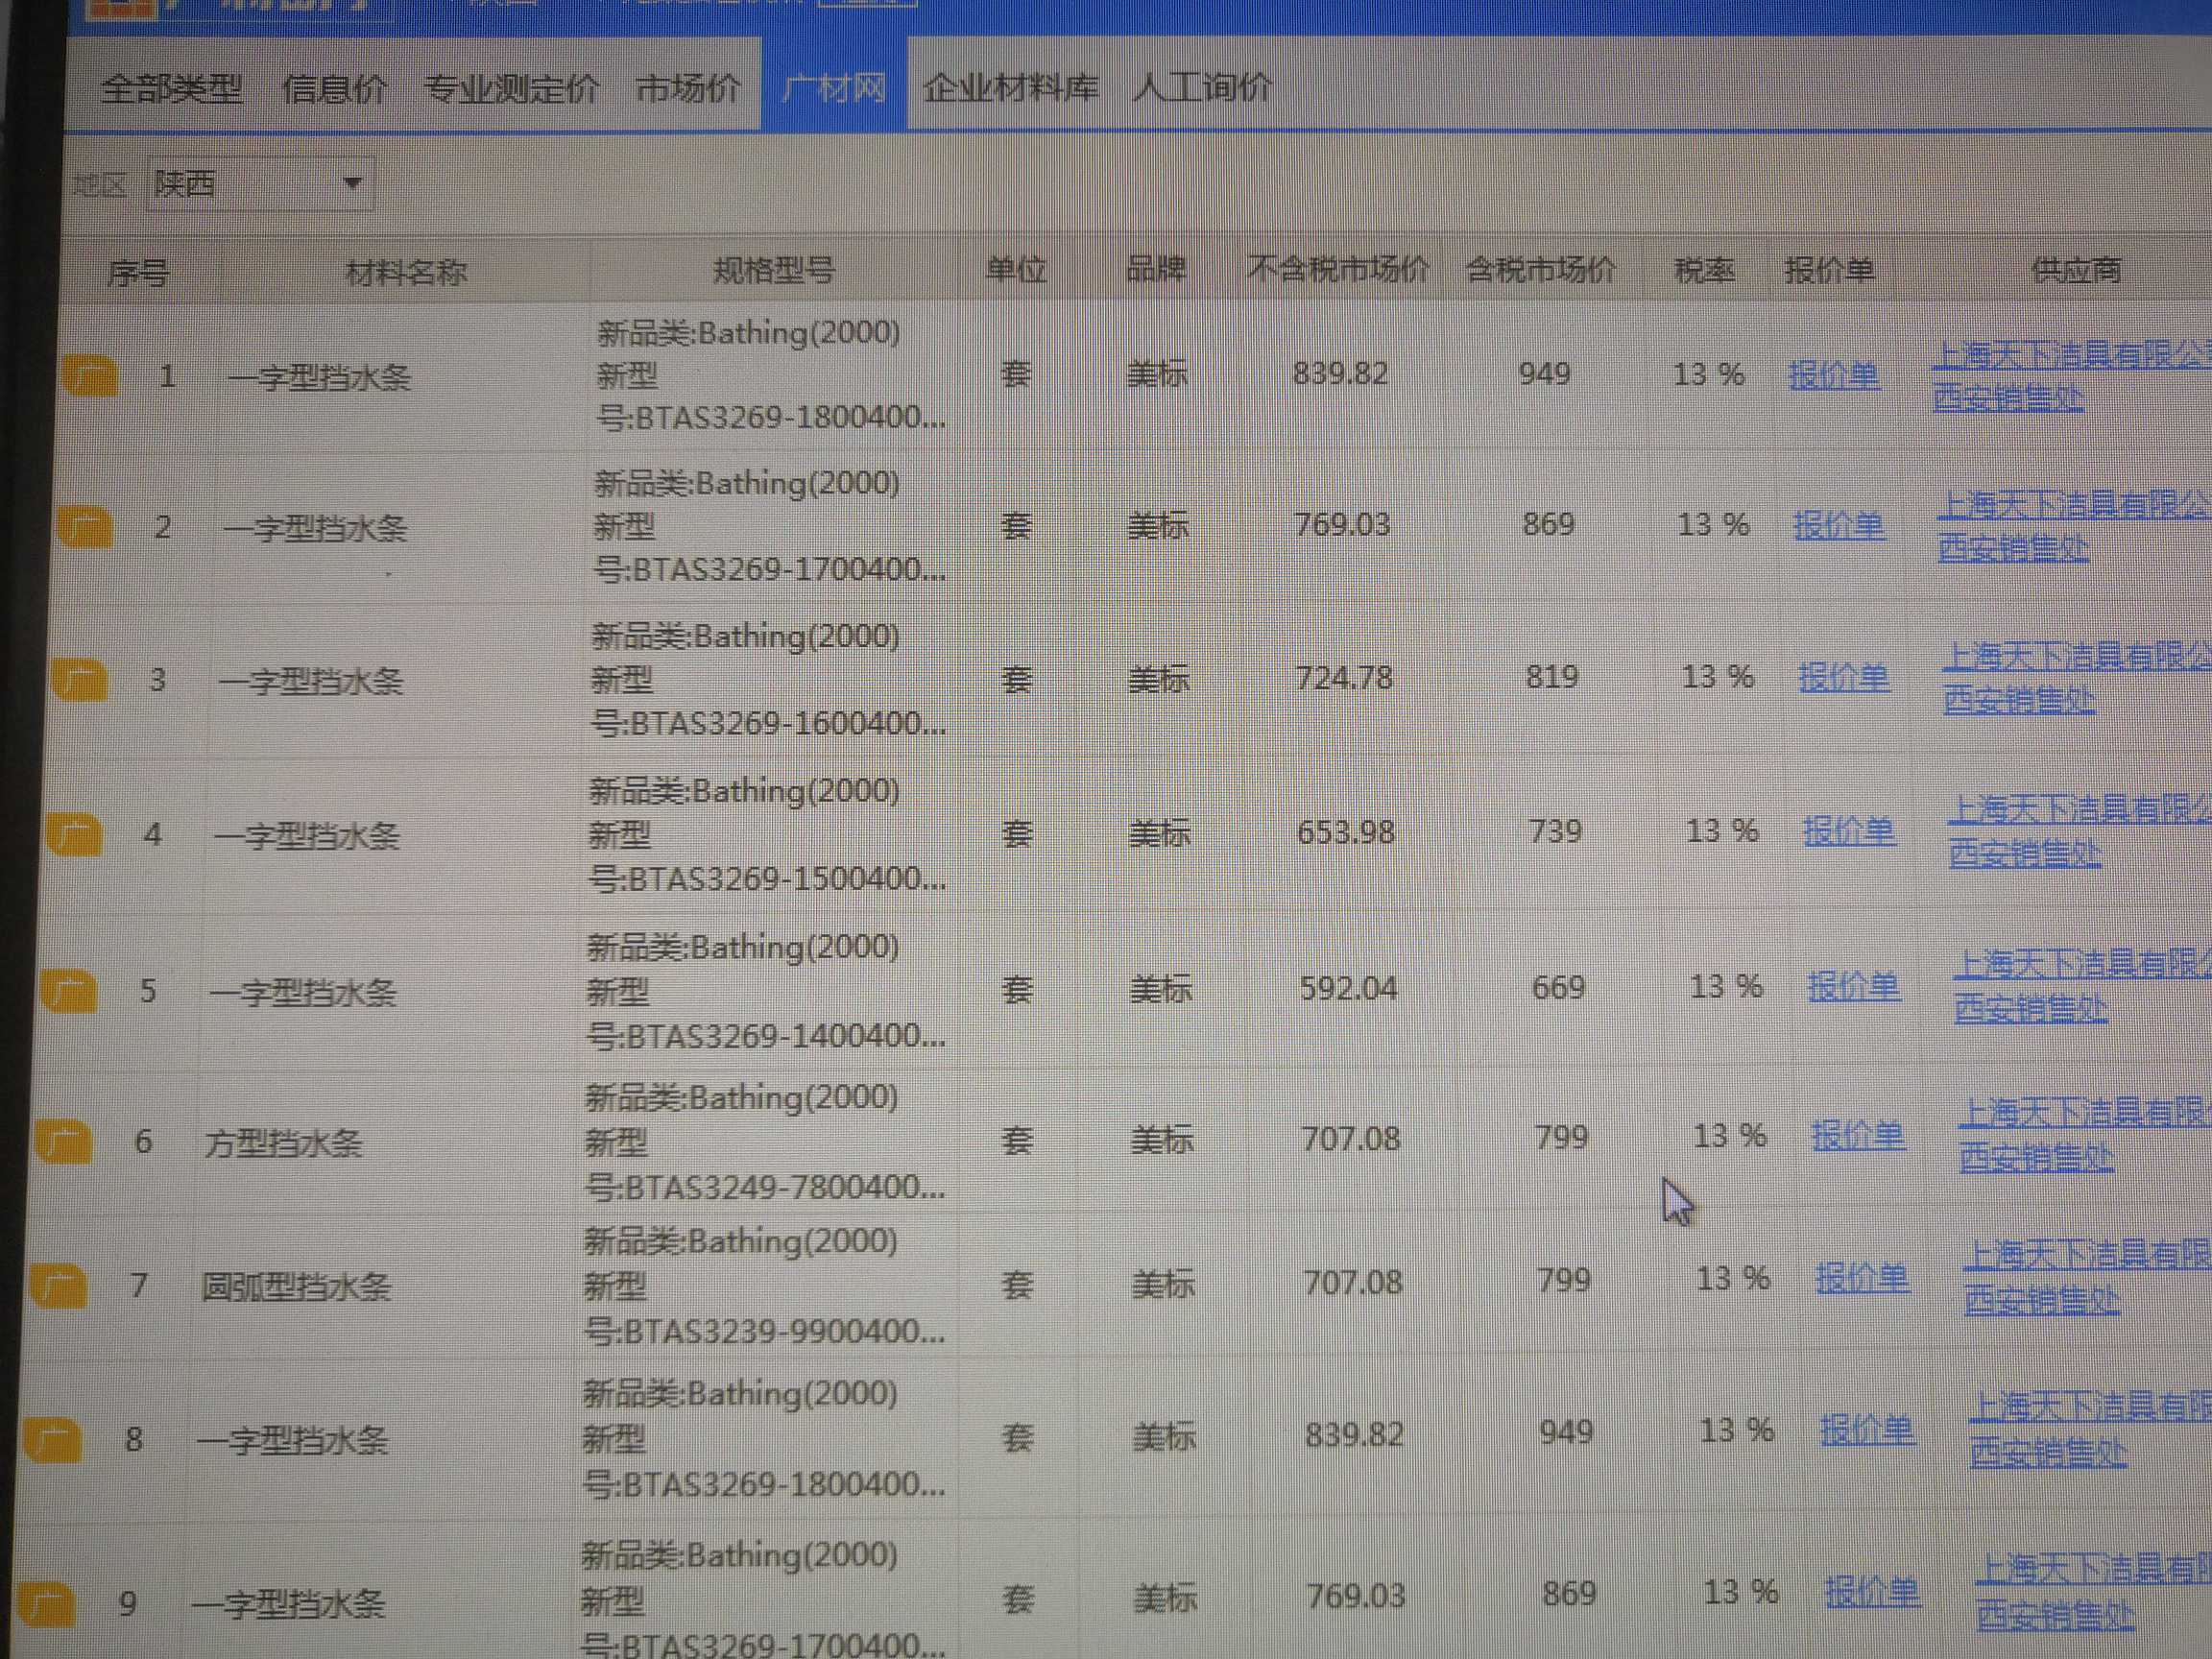Click the orange 广 icon in row 5
Viewport: 2212px width, 1659px height.
point(69,991)
